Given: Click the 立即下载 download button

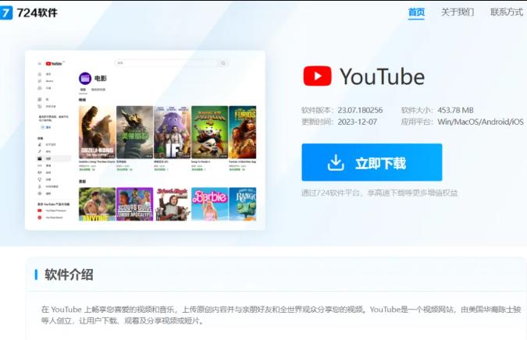Looking at the screenshot, I should (x=372, y=162).
